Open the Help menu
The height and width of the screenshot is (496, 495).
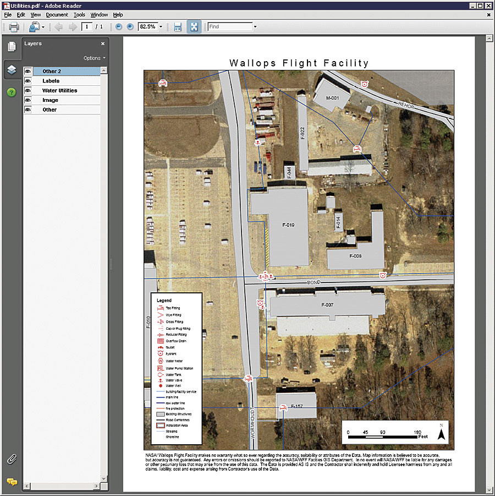(118, 15)
